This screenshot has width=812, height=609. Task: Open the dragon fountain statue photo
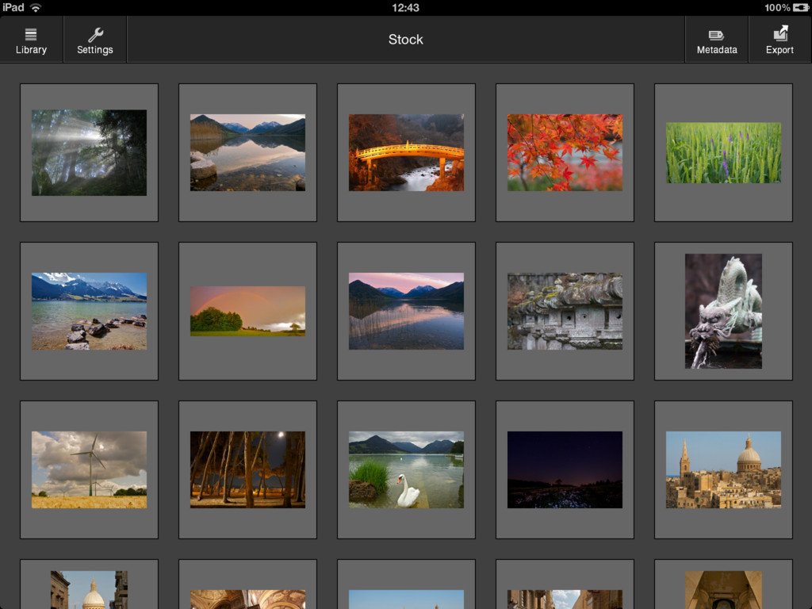tap(723, 311)
